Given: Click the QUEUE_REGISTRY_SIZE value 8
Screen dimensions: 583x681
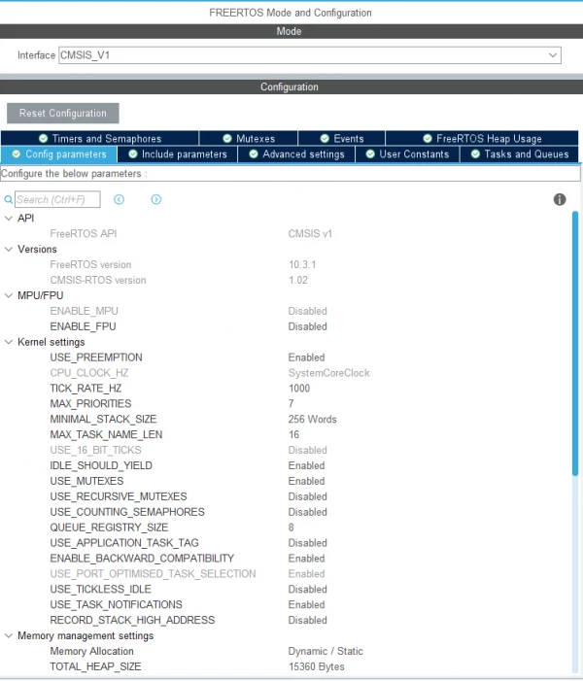Looking at the screenshot, I should coord(291,528).
